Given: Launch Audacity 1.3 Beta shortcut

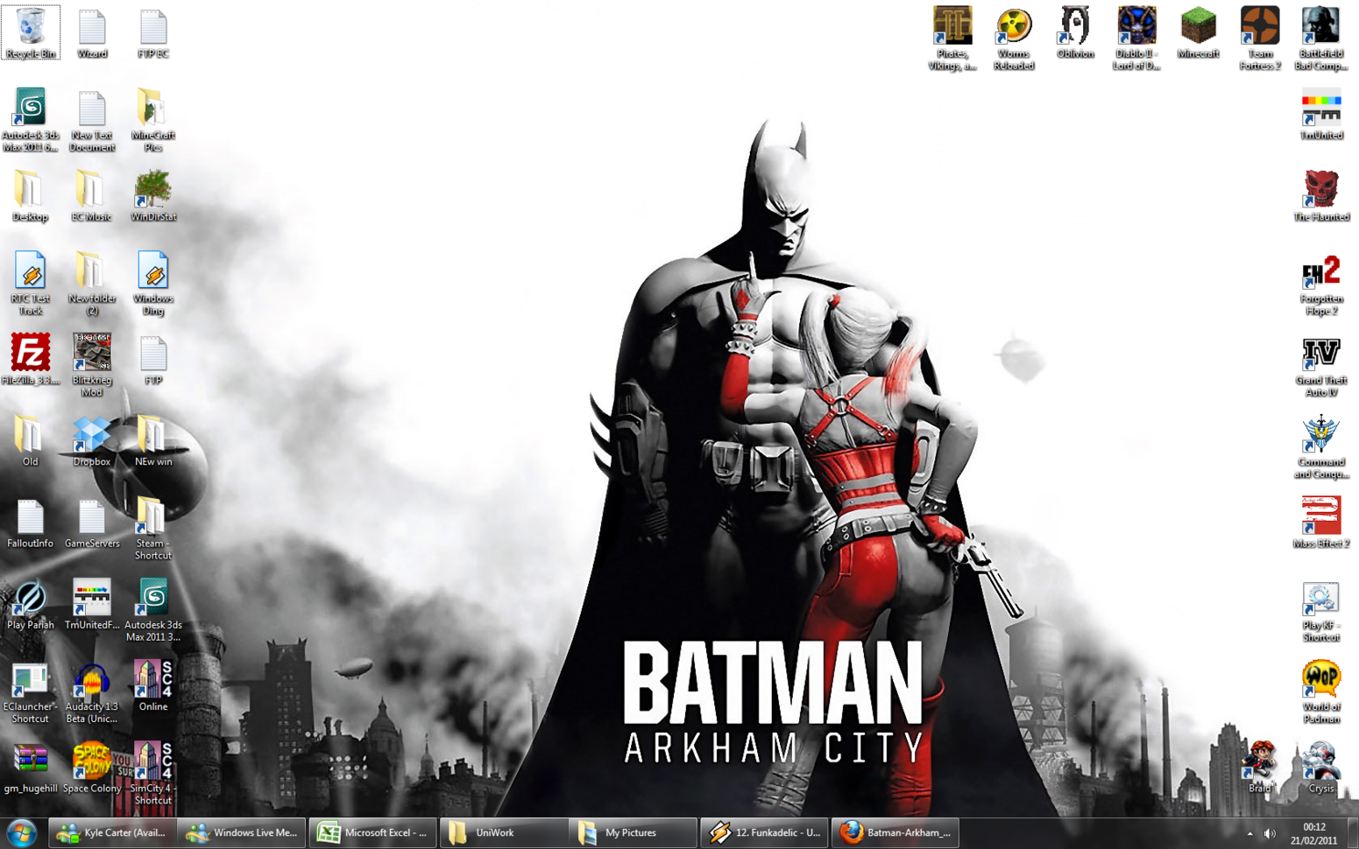Looking at the screenshot, I should point(92,691).
